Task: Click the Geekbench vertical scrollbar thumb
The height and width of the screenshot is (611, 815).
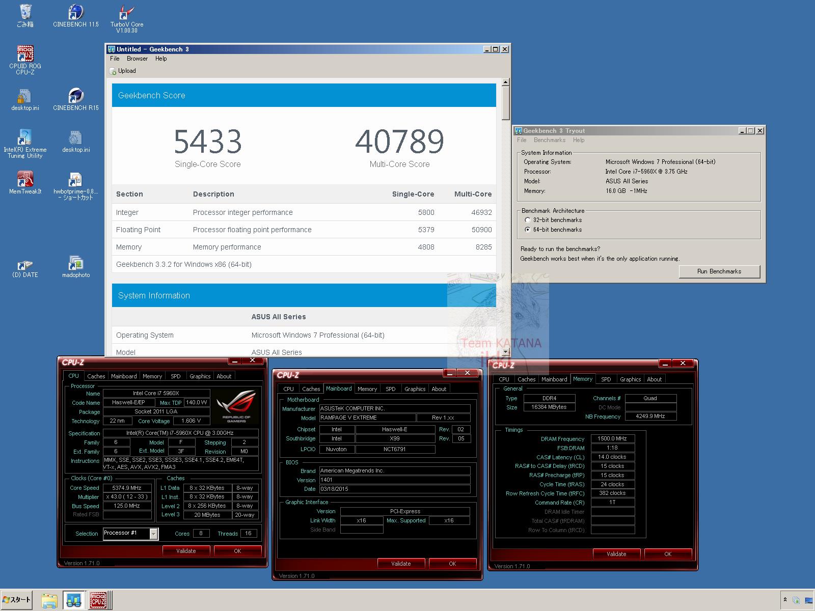Action: pyautogui.click(x=505, y=103)
